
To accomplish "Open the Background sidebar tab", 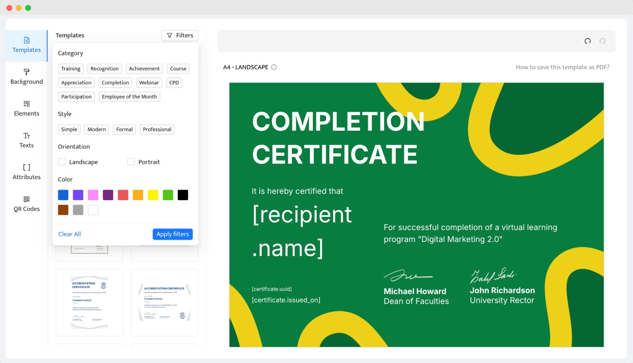I will [27, 77].
